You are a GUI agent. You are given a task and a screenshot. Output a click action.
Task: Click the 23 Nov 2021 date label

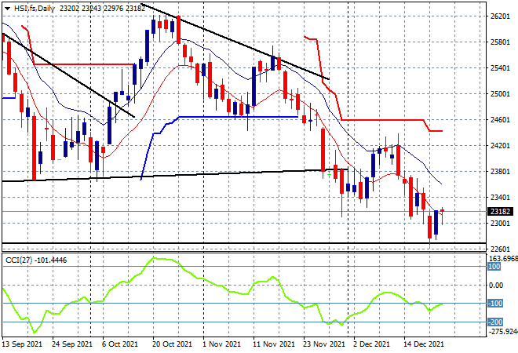coord(323,344)
